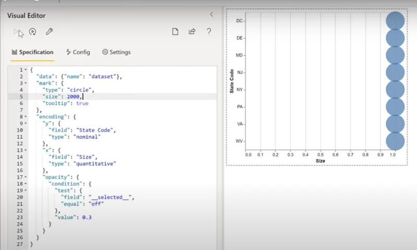The image size is (417, 250).
Task: Click the 0.0 x-axis tick label
Action: 248,155
